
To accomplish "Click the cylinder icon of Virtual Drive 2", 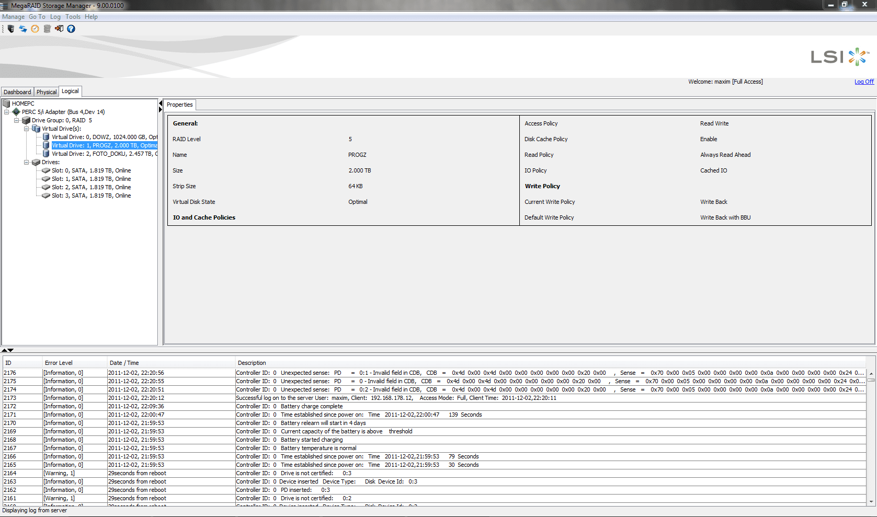I will (46, 154).
